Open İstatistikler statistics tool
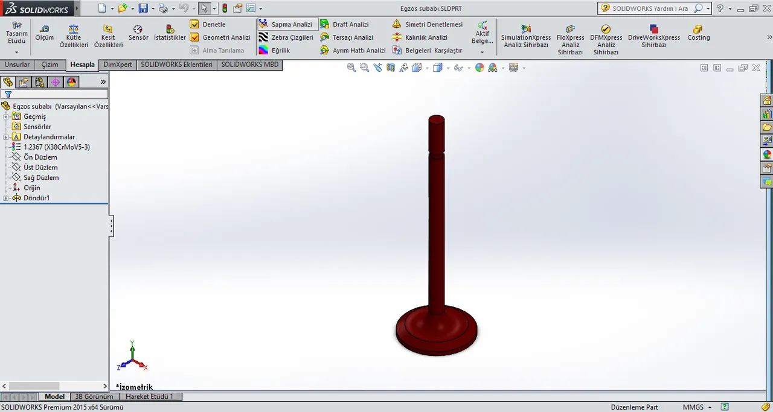The image size is (773, 412). 170,33
